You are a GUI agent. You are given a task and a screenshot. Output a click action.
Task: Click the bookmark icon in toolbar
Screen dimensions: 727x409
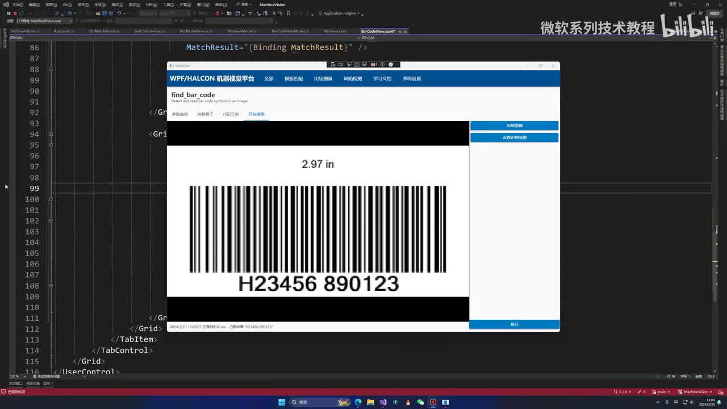coord(289,13)
